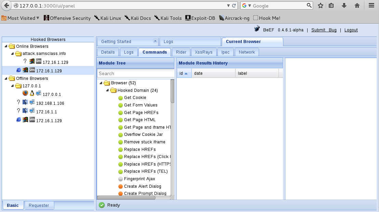
Task: Open the Firefox hamburger menu
Action: pyautogui.click(x=371, y=5)
